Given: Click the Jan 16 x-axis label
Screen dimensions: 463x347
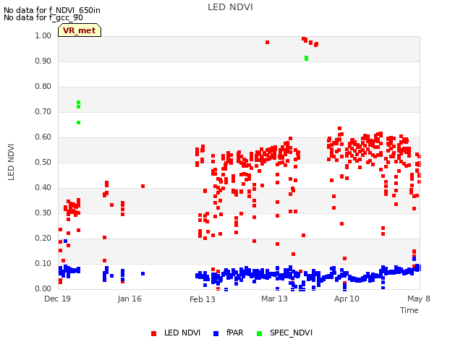Looking at the screenshot, I should click(129, 299).
